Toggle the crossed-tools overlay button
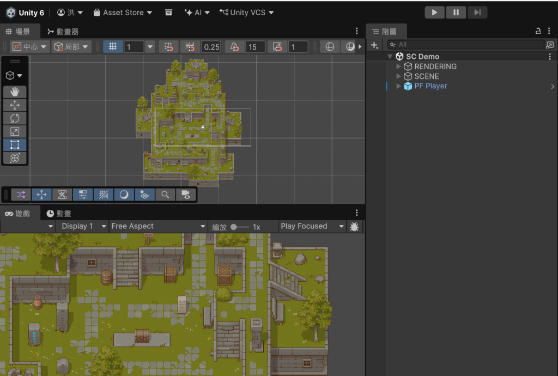 click(x=62, y=195)
